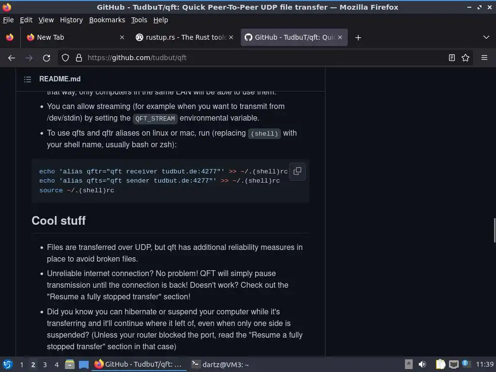The image size is (496, 372).
Task: Click the alias qftr receiver code line
Action: [163, 171]
